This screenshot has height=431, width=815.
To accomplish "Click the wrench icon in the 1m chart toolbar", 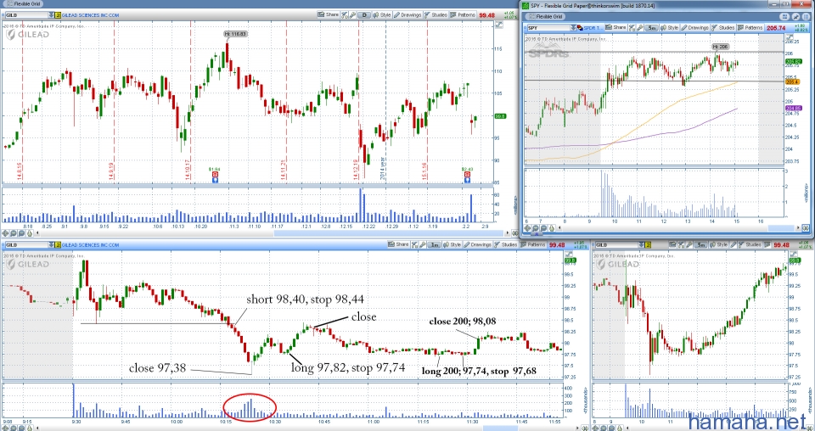I will (x=423, y=244).
